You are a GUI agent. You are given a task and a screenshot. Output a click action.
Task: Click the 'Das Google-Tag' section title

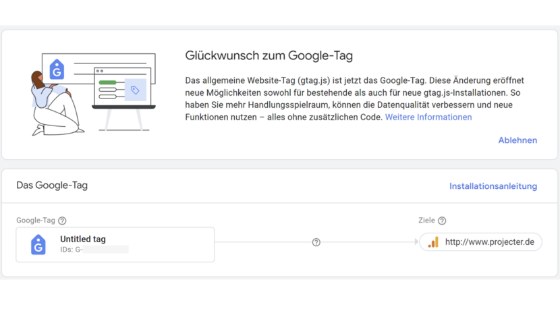(52, 185)
